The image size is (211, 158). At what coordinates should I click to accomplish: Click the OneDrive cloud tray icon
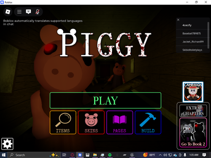(175, 155)
